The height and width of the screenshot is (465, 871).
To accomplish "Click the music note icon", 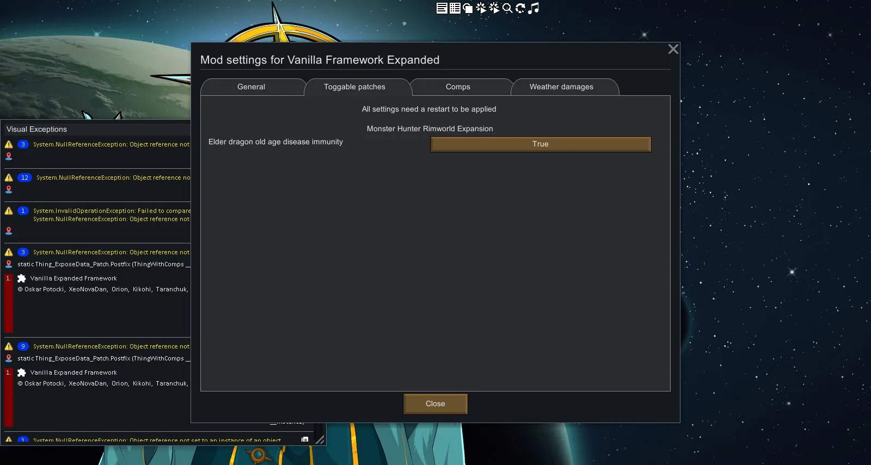I will [534, 8].
